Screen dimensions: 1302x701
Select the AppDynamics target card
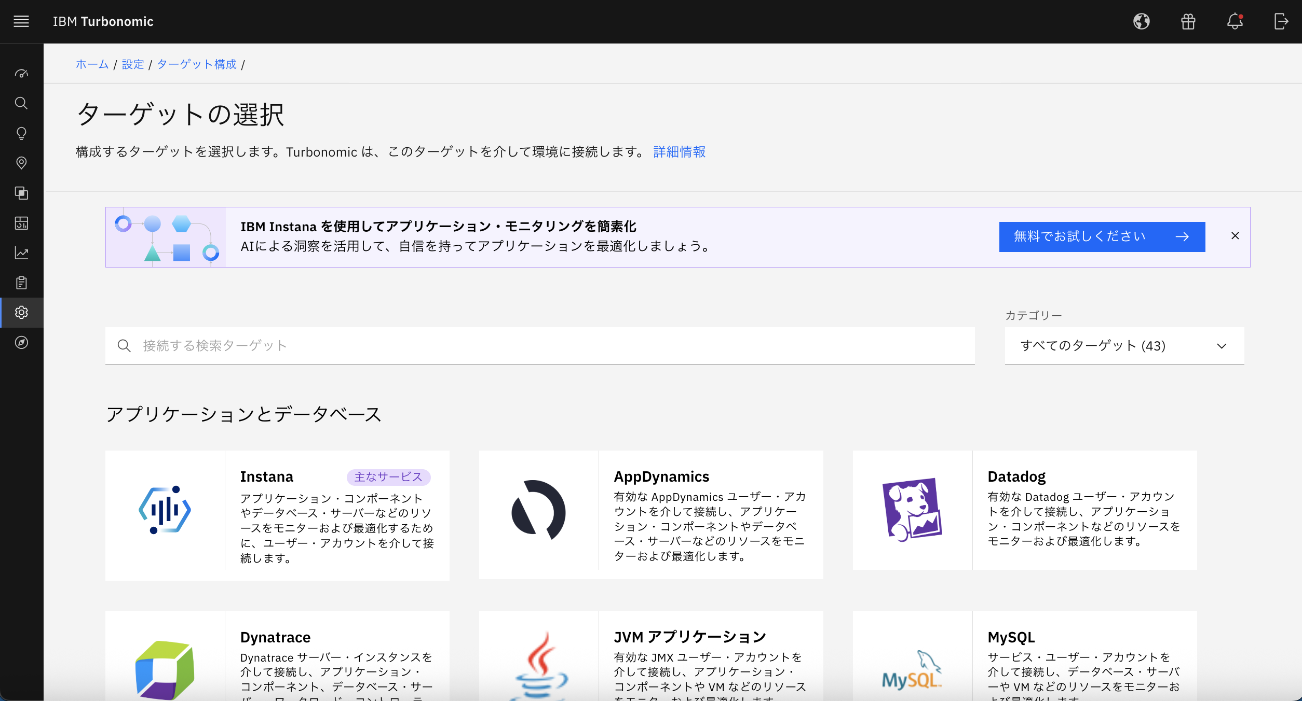pyautogui.click(x=650, y=514)
